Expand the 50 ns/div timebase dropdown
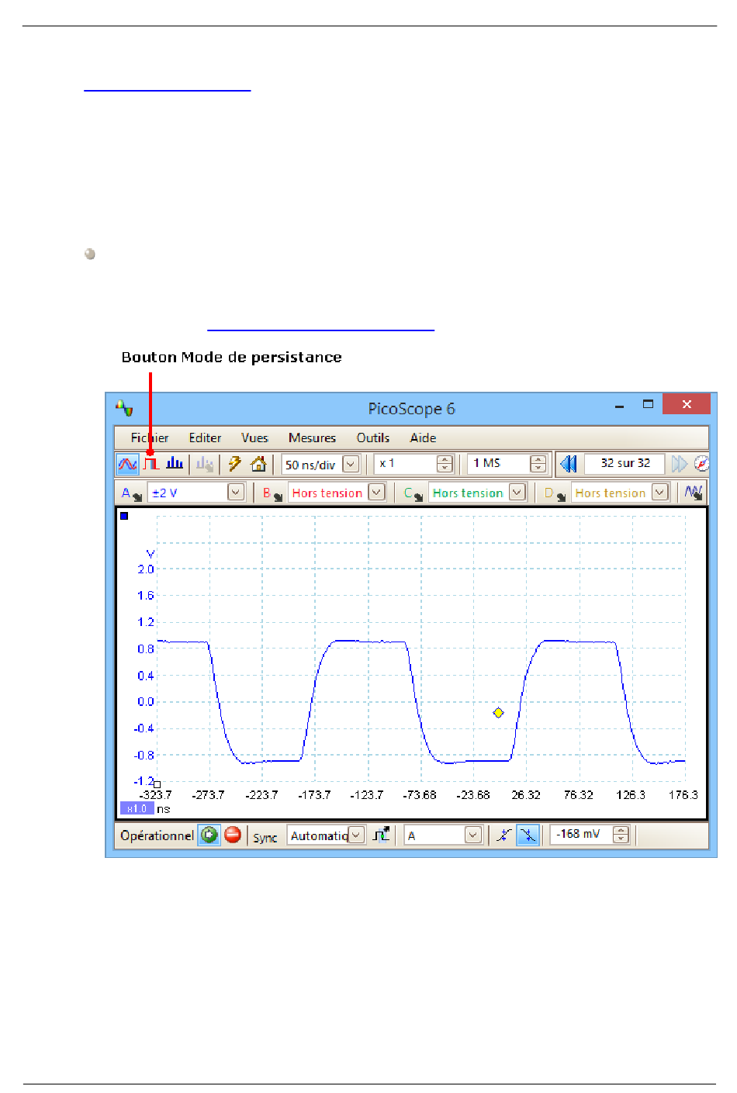Viewport: 737px width, 1093px height. [351, 464]
